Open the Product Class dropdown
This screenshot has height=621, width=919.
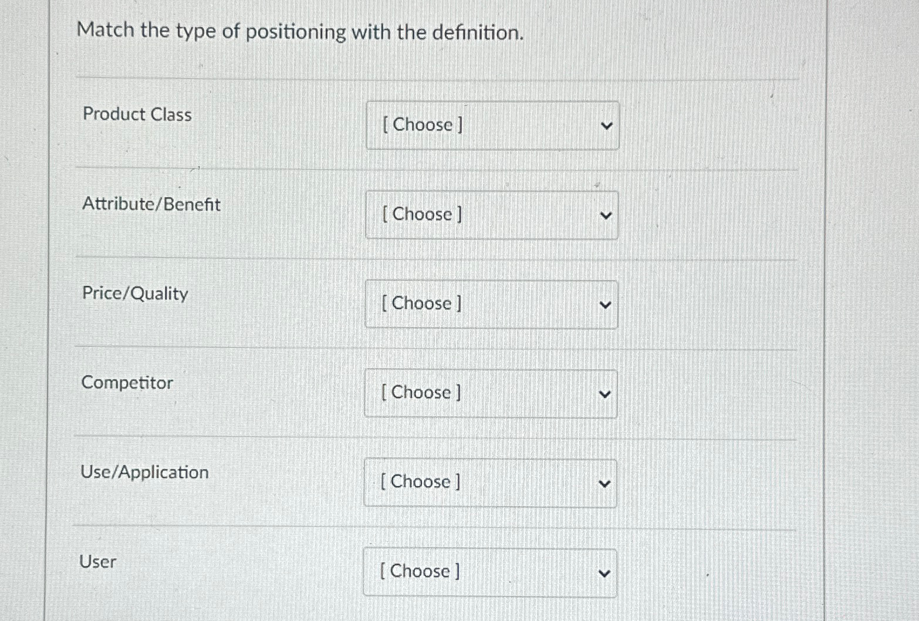492,125
